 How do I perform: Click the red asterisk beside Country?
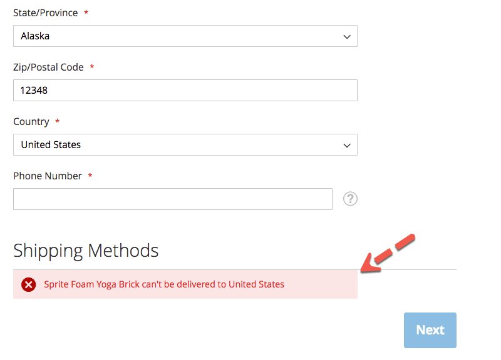coord(58,122)
